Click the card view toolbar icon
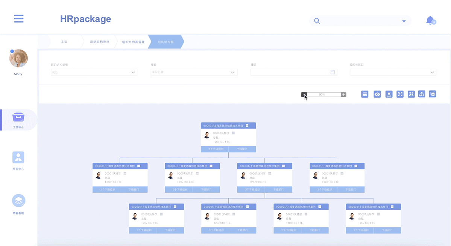The width and height of the screenshot is (451, 246). click(x=365, y=94)
